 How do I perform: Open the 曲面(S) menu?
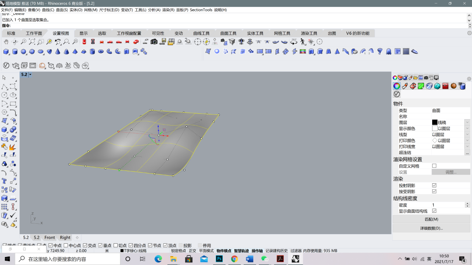pos(62,10)
